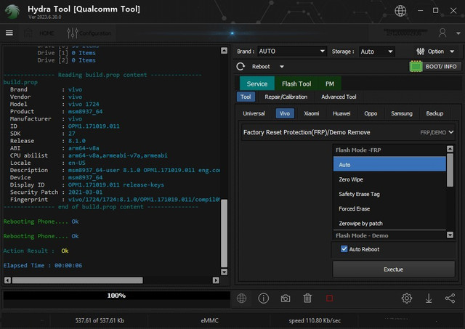Open the Universal brand tab
Viewport: 465px width, 329px height.
pyautogui.click(x=254, y=113)
